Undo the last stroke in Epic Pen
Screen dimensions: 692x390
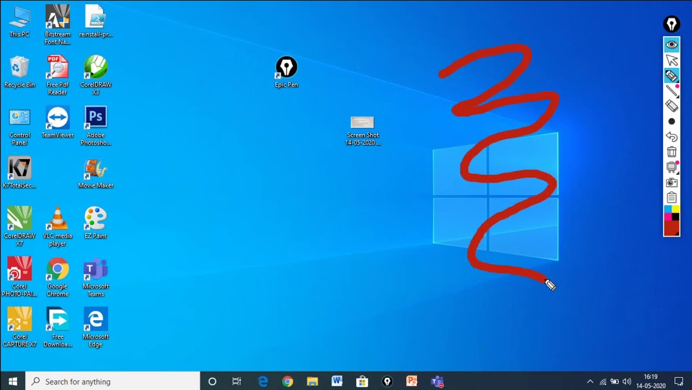coord(671,136)
